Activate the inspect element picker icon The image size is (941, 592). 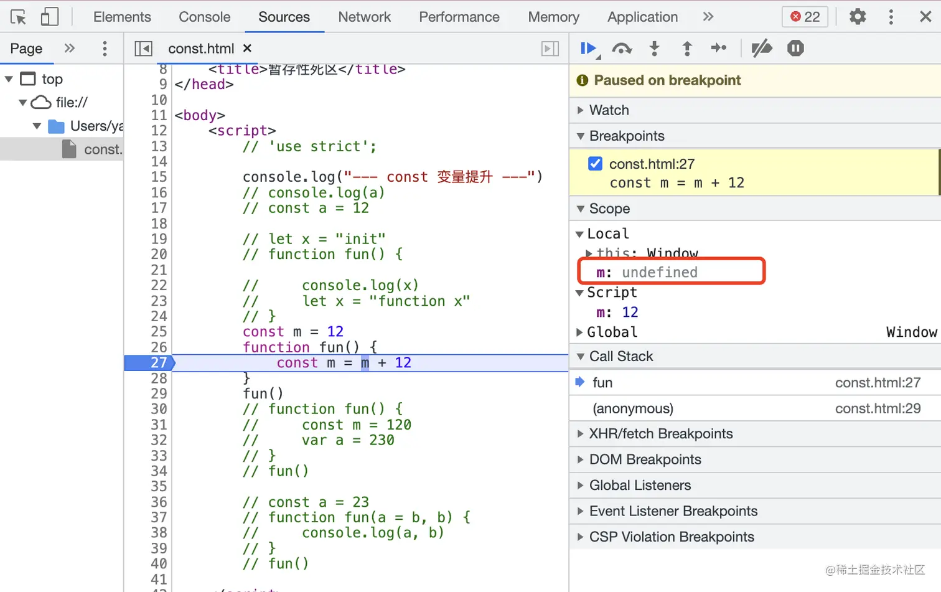click(x=19, y=17)
